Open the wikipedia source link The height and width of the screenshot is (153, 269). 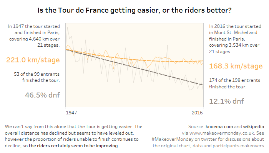coord(252,127)
